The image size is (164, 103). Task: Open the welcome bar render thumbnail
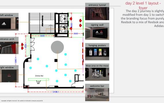97,95
